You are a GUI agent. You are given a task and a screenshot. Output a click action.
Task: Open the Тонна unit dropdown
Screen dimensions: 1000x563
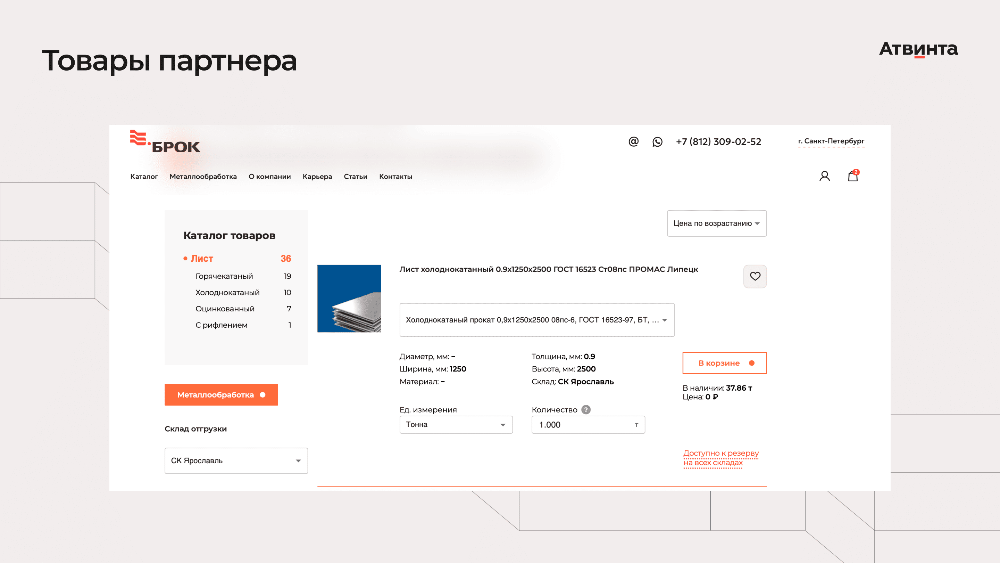(456, 425)
